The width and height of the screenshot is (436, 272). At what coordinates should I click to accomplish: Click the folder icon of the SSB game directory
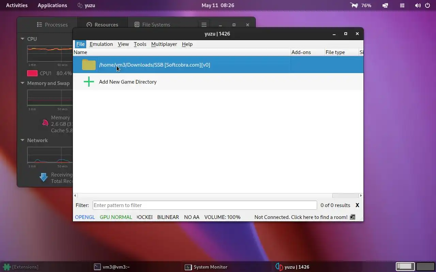click(x=89, y=65)
